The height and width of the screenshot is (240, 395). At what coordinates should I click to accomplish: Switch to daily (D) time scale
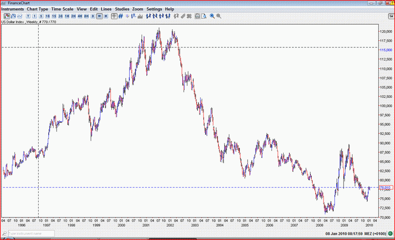(93, 16)
